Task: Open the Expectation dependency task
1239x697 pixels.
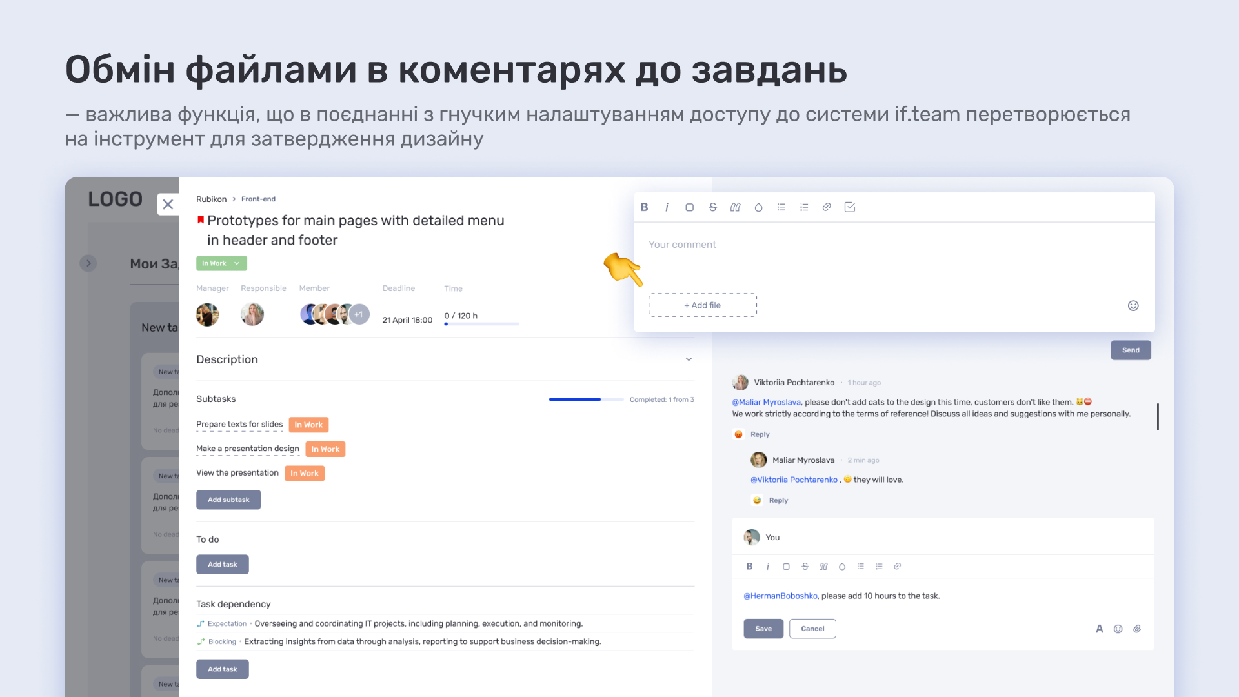Action: pyautogui.click(x=419, y=623)
